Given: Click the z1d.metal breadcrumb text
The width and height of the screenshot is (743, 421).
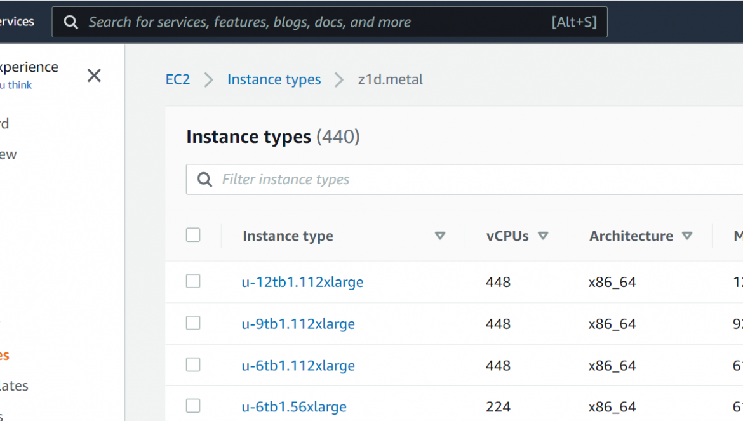Looking at the screenshot, I should 390,79.
